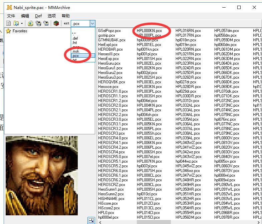
Task: Select the Favorites tree item
Action: [x=20, y=31]
